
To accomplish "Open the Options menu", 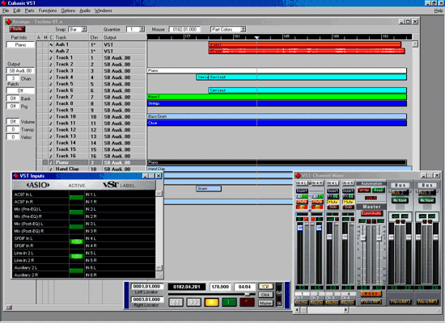I will (x=68, y=10).
